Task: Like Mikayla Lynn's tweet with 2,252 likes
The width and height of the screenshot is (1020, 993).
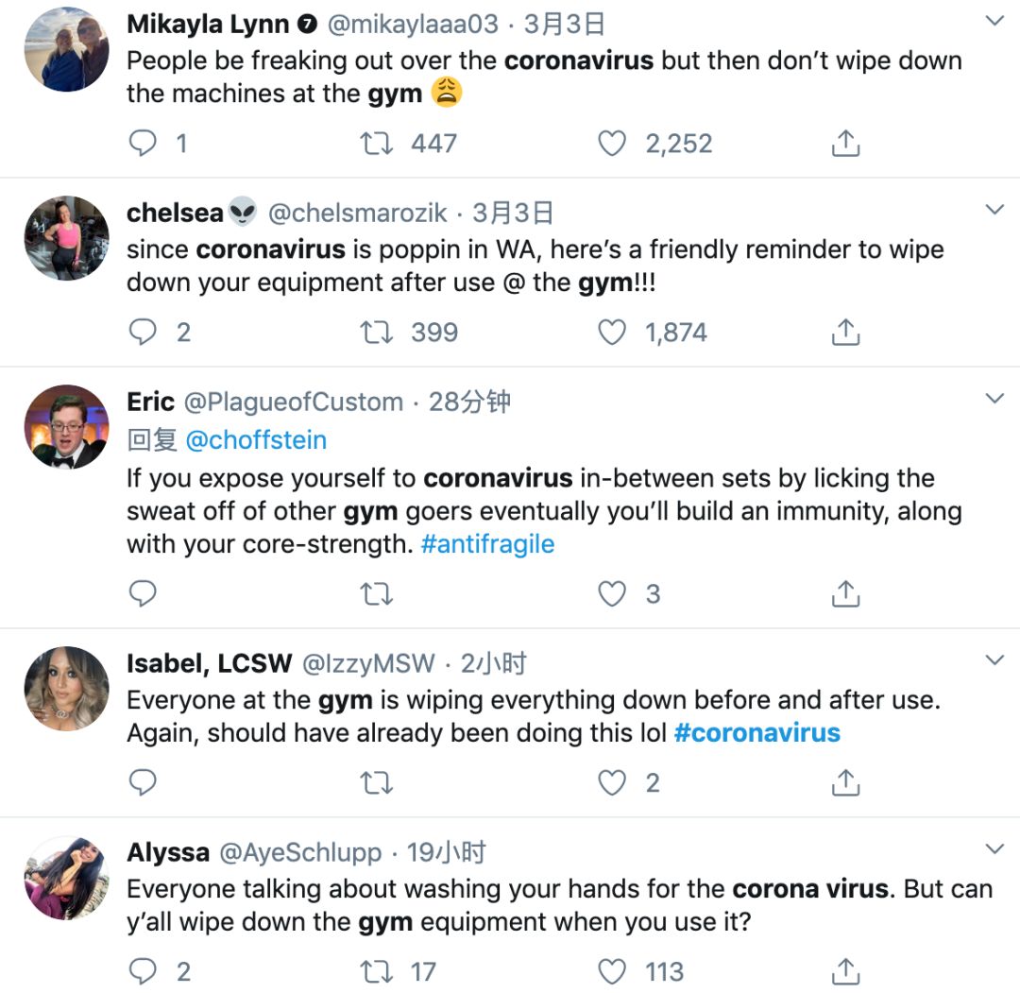Action: tap(613, 144)
